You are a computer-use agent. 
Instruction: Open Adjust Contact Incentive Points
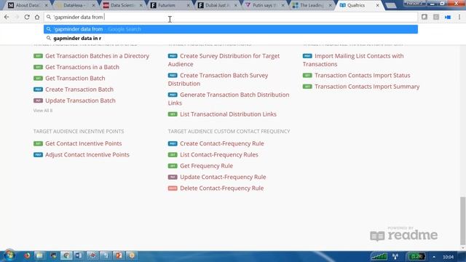(87, 155)
